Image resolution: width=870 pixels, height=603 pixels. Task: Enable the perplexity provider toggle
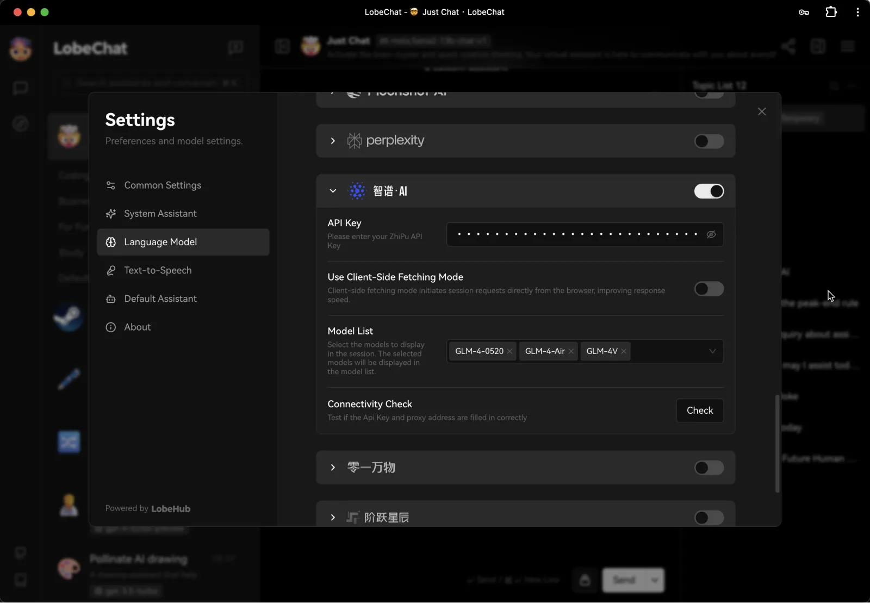tap(709, 141)
